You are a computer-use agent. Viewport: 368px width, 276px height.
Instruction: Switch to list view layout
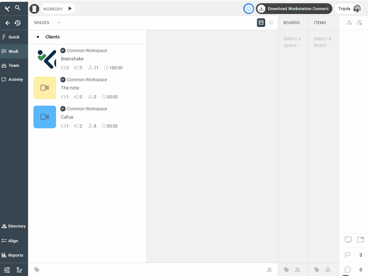[x=271, y=23]
